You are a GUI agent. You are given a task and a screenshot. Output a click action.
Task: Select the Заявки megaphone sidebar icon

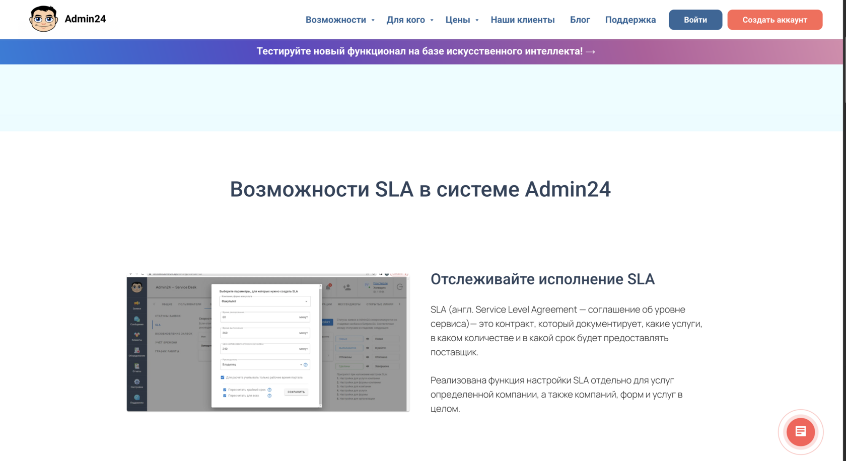pyautogui.click(x=136, y=304)
